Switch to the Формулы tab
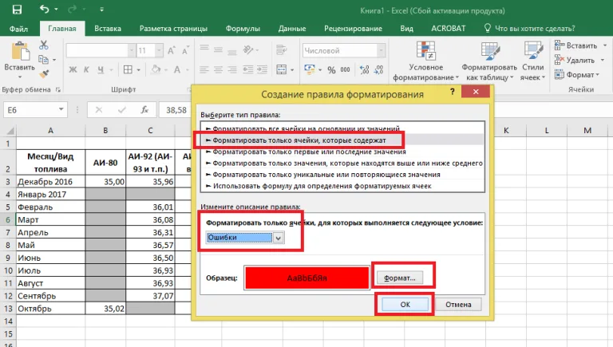This screenshot has height=347, width=613. [x=243, y=29]
